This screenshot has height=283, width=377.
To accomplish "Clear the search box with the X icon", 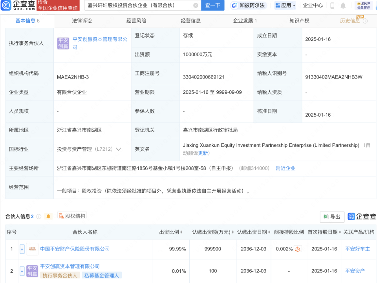I will 196,5.
